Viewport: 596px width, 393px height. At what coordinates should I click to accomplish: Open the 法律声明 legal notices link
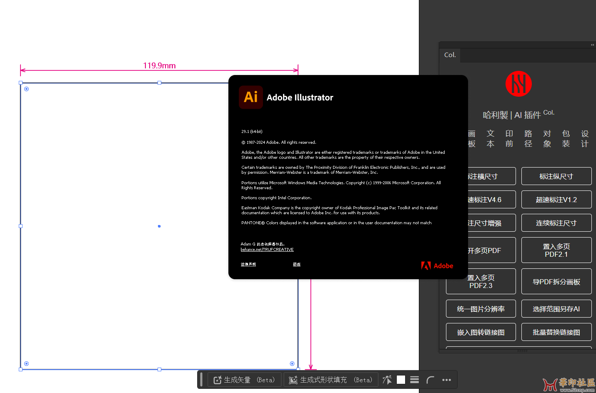(248, 264)
